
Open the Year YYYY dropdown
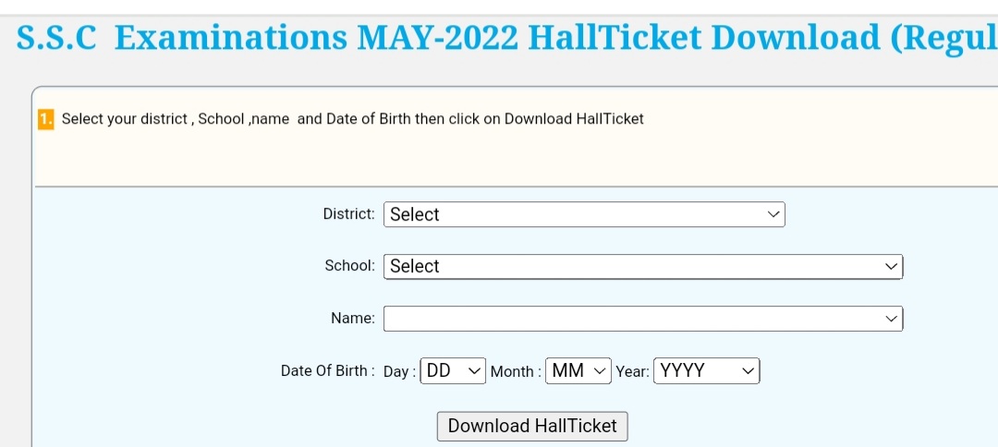707,371
